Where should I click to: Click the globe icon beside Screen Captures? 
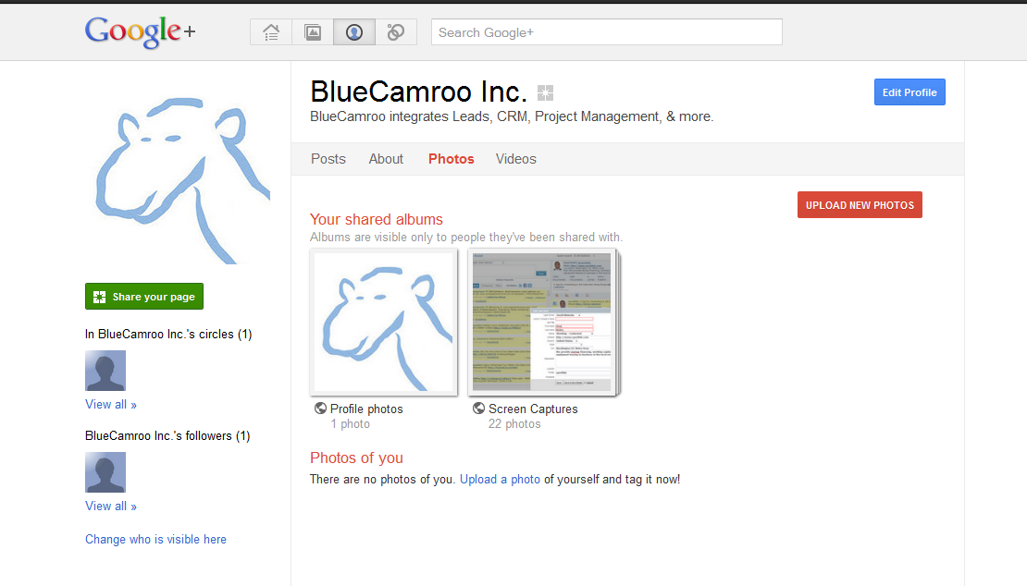(x=478, y=409)
